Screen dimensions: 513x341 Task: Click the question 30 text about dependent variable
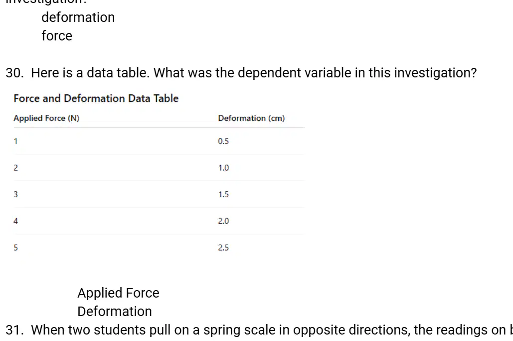pos(254,73)
